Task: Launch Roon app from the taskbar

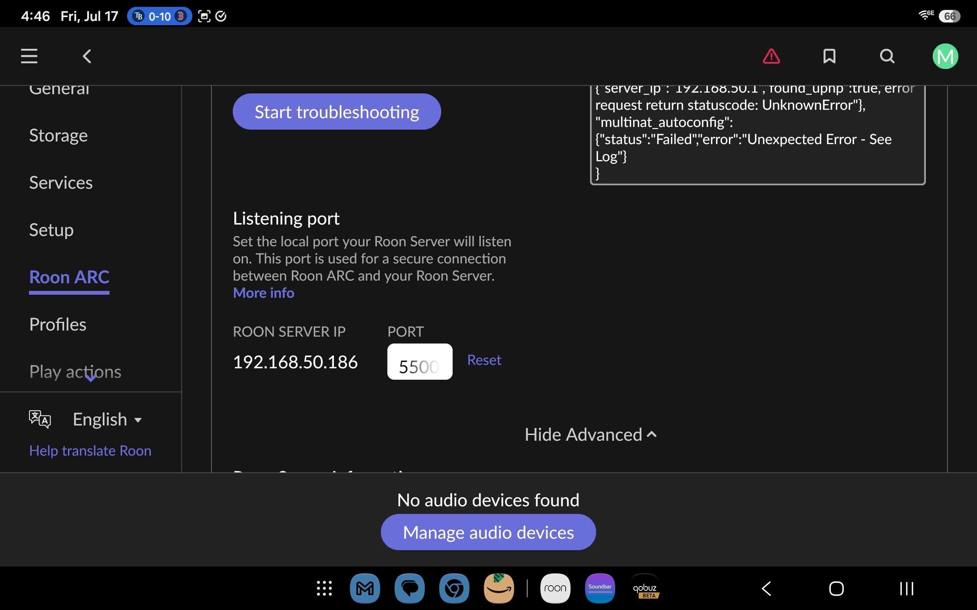Action: (555, 588)
